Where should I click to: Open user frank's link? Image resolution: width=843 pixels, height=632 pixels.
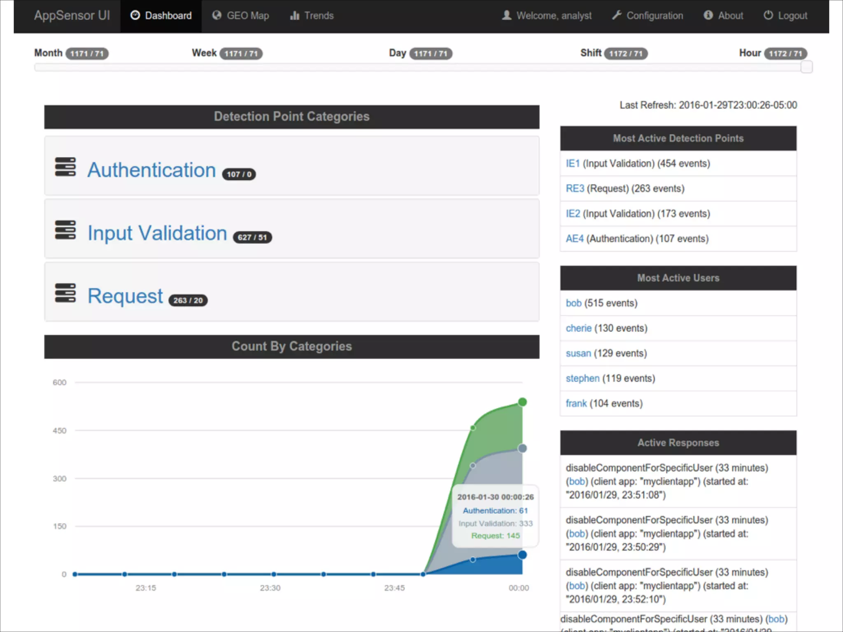[576, 403]
